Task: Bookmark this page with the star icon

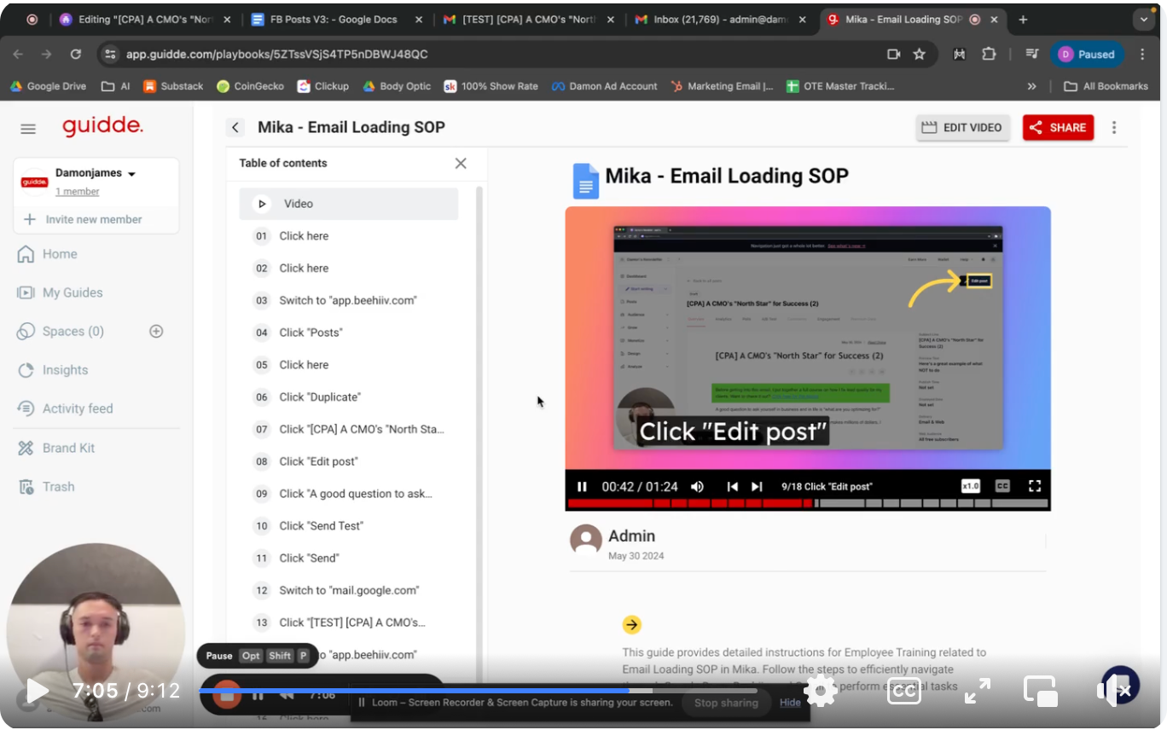Action: (919, 54)
